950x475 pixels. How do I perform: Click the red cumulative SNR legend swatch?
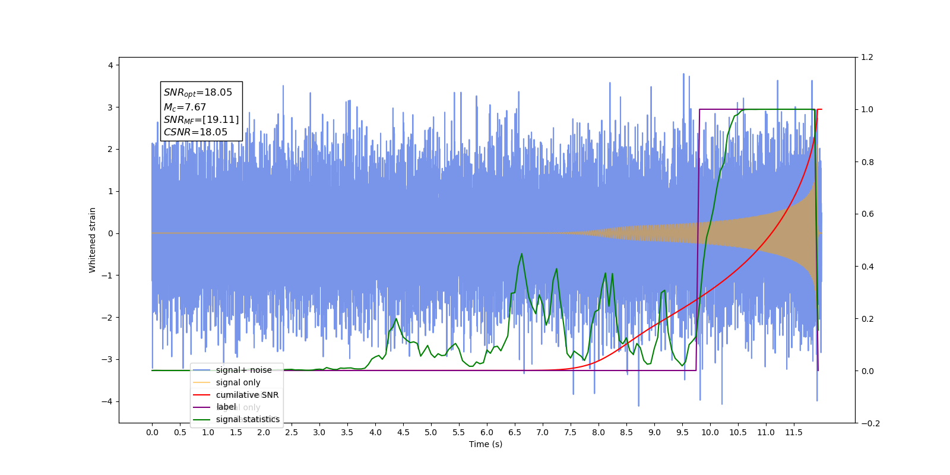[202, 395]
